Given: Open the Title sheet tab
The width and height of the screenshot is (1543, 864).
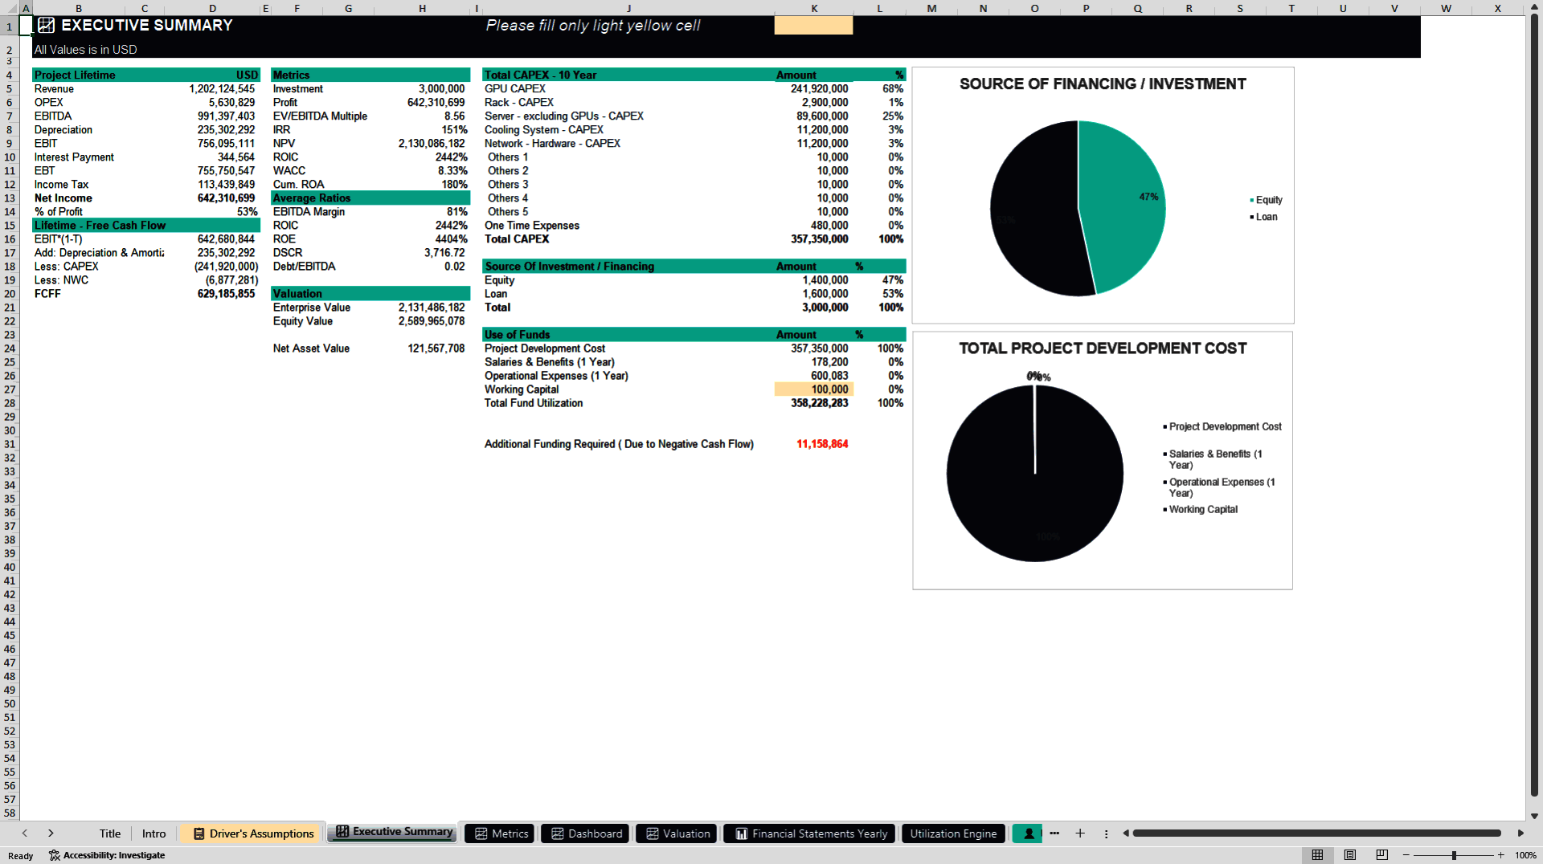Looking at the screenshot, I should tap(109, 833).
